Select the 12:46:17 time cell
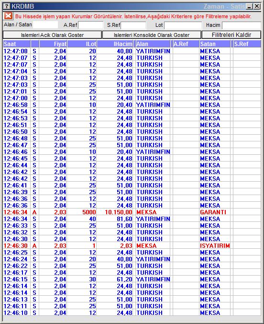 pos(16,273)
